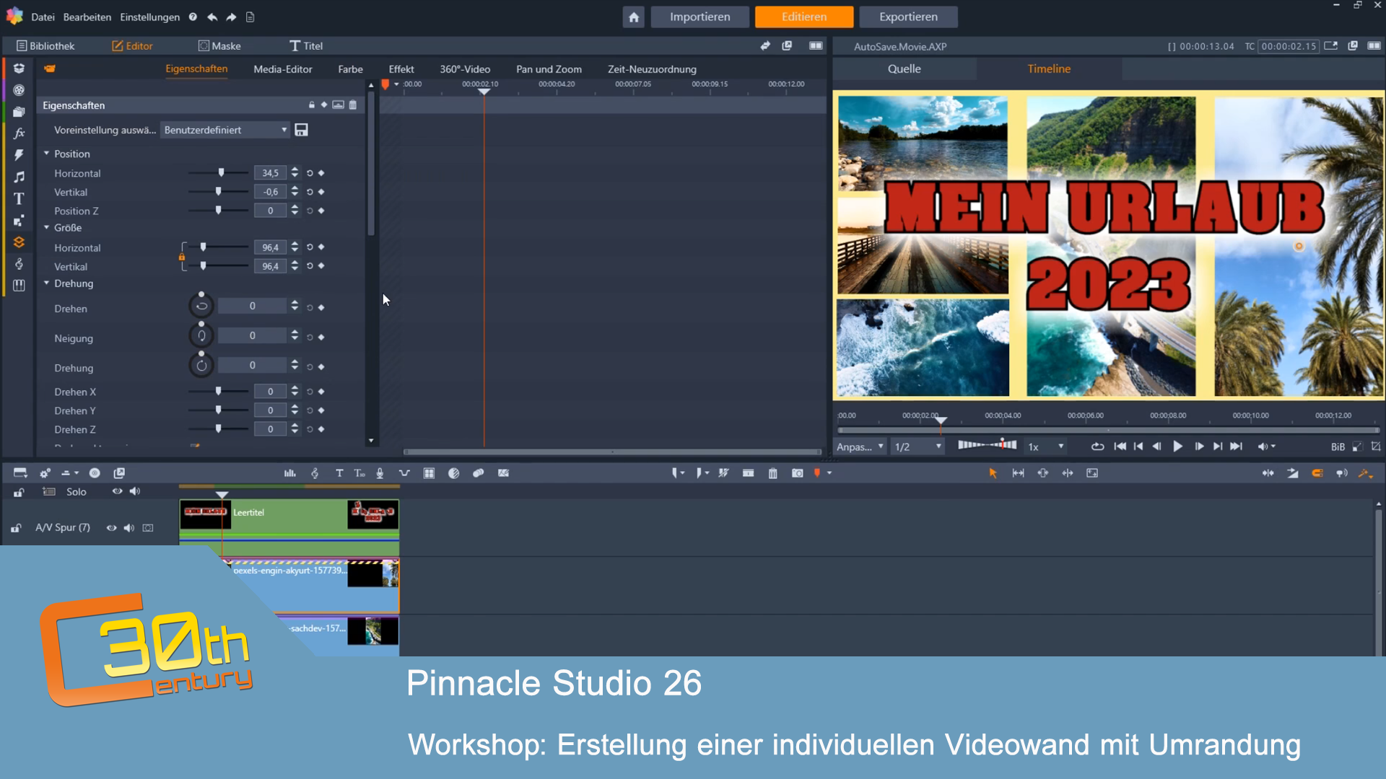Image resolution: width=1386 pixels, height=779 pixels.
Task: Click the Exportieren button
Action: 908,17
